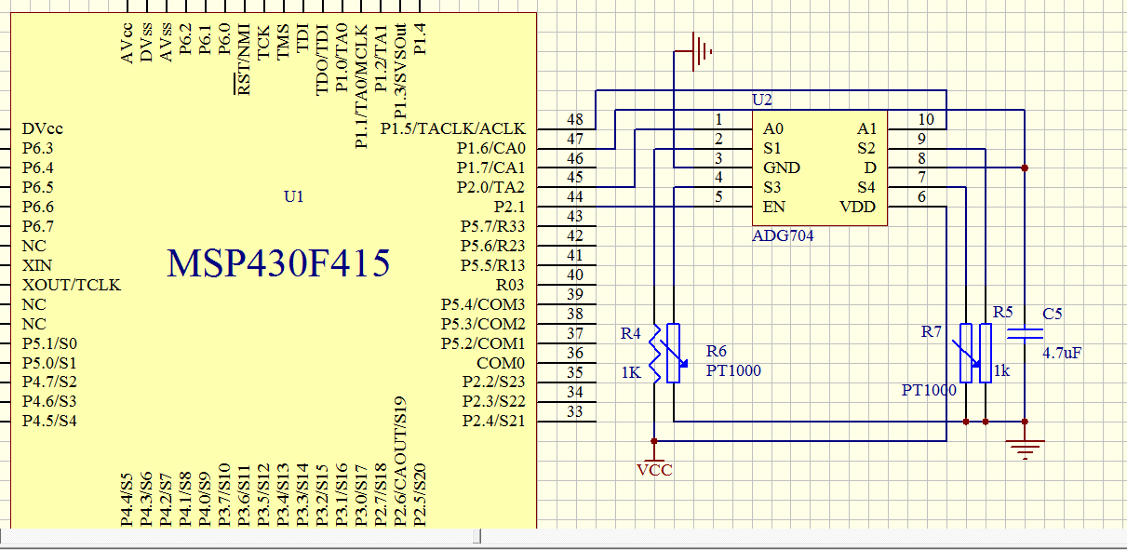Image resolution: width=1127 pixels, height=550 pixels.
Task: Select pin number 33 on U1
Action: [575, 413]
